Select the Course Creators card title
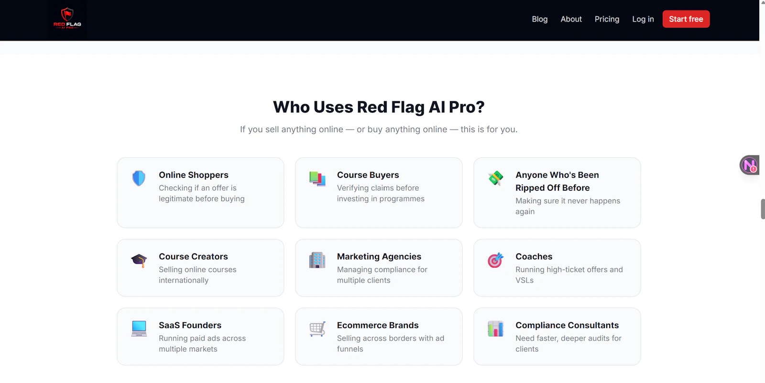Screen dimensions: 765x383 click(193, 257)
